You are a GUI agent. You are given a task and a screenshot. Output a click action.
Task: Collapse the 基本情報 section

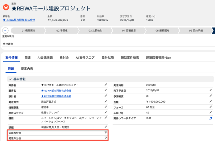tap(10, 79)
